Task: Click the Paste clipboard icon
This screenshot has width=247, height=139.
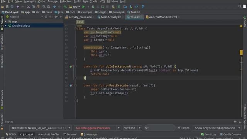Action: click(x=38, y=7)
